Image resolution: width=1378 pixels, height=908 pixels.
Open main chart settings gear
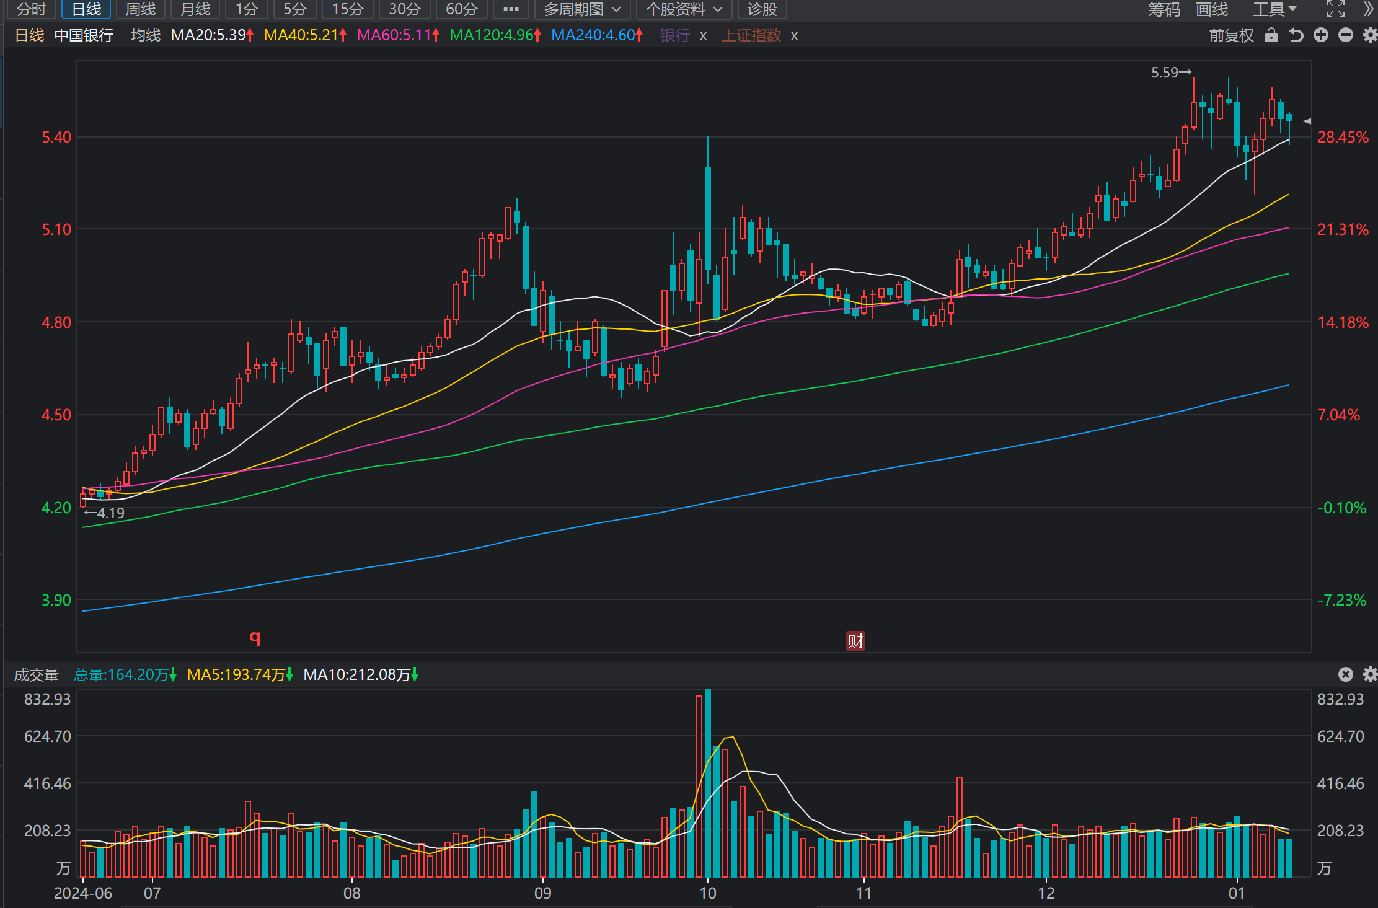coord(1369,35)
